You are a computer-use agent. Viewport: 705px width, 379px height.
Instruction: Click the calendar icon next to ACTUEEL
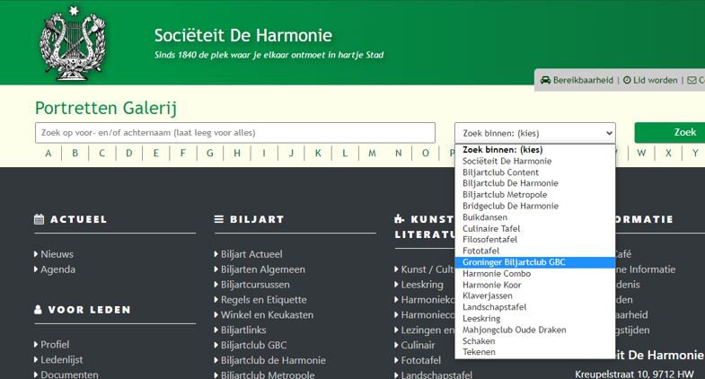(40, 219)
